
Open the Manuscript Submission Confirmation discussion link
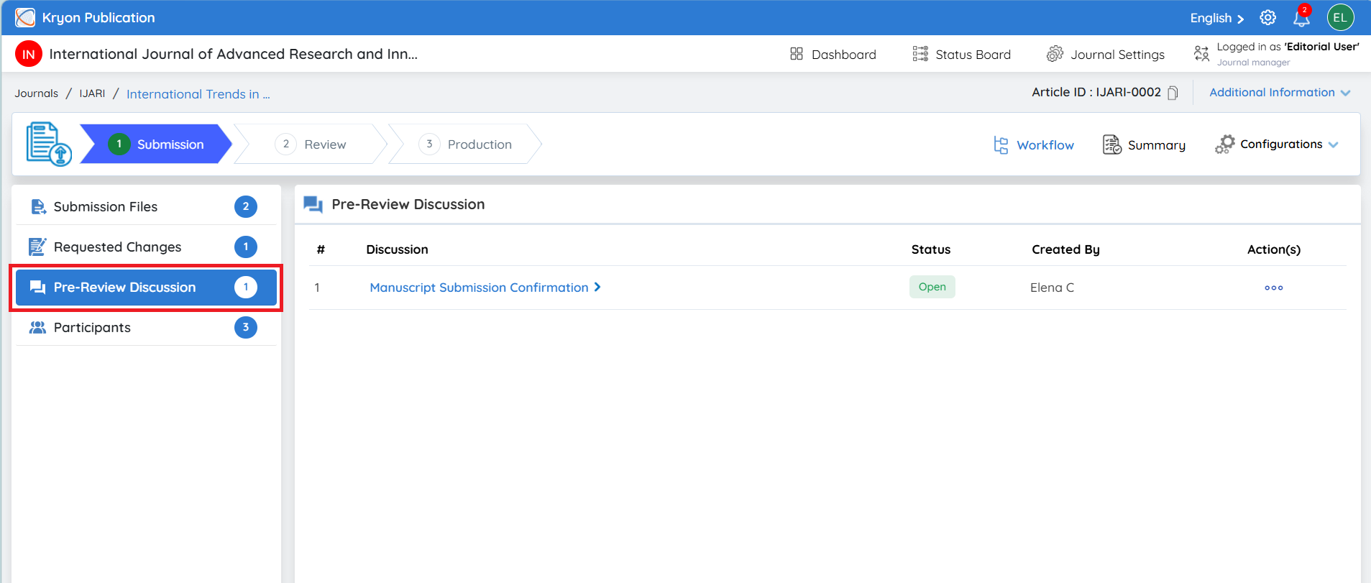[485, 288]
